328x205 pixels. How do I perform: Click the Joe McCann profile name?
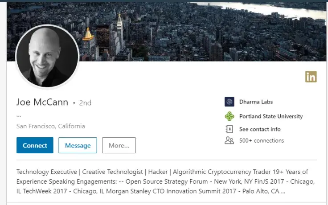[x=42, y=102]
